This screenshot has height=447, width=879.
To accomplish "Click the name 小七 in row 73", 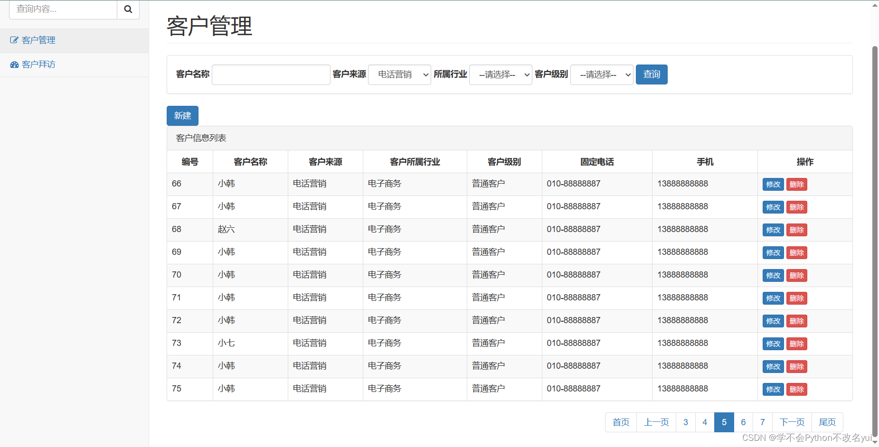I will coord(227,344).
